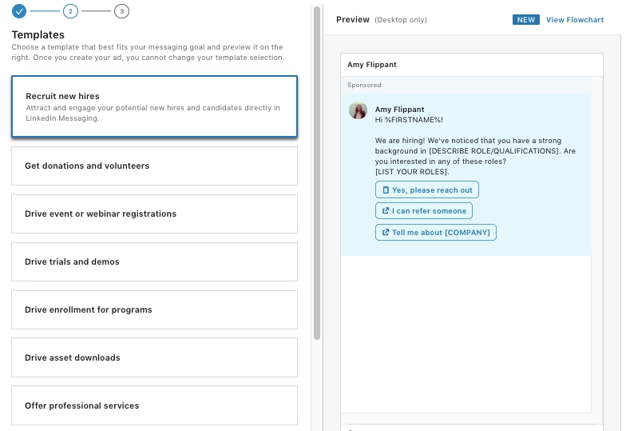Click Amy Flippant's profile avatar

pos(358,110)
